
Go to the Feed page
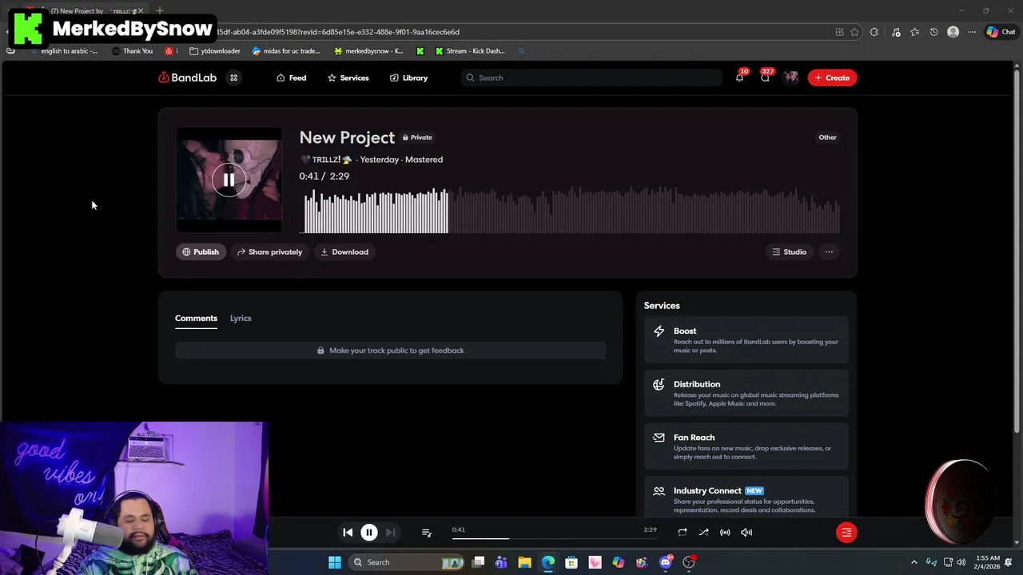pos(291,77)
